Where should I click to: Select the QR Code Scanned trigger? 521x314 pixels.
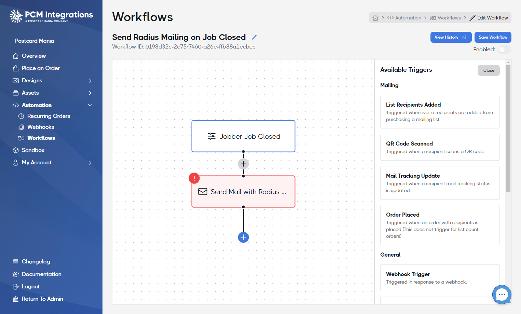coord(440,147)
